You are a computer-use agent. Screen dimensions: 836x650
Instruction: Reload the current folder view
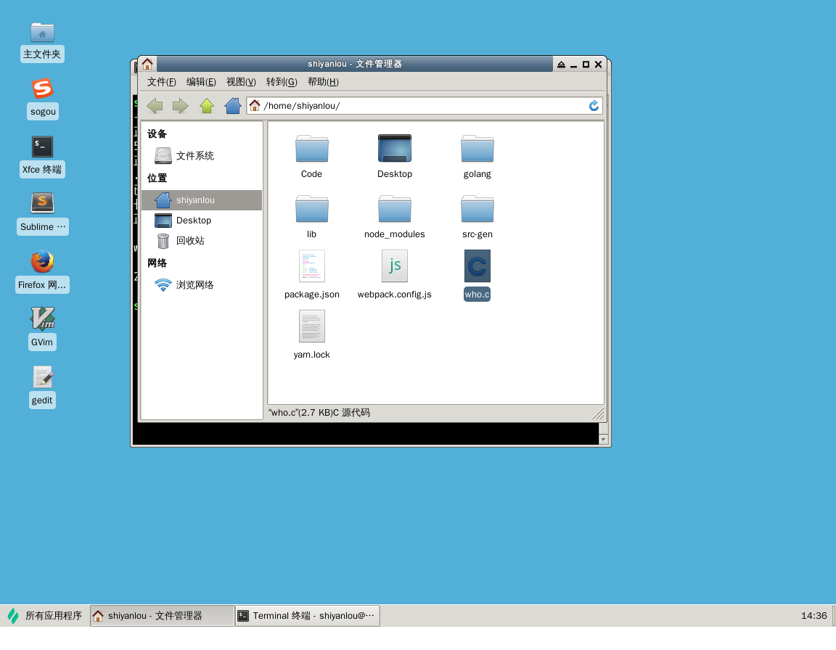click(x=594, y=106)
